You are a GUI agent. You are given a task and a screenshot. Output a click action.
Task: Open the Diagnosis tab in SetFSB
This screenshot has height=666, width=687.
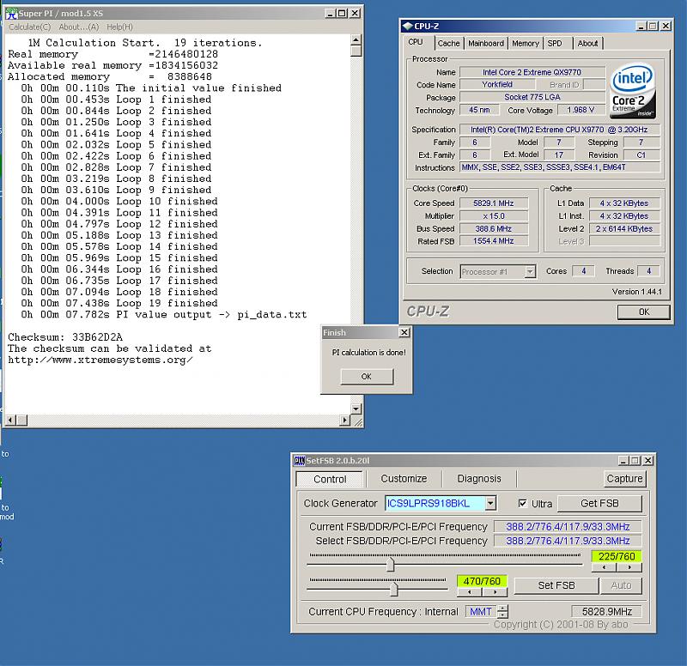point(479,479)
